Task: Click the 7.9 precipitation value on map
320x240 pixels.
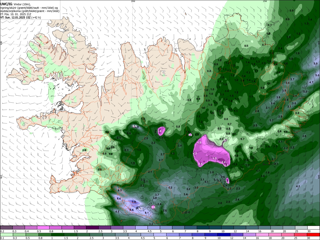Action: click(133, 202)
